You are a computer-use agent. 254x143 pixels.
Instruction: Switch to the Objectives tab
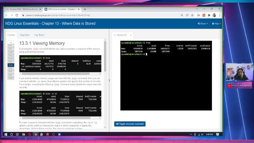pos(25,35)
